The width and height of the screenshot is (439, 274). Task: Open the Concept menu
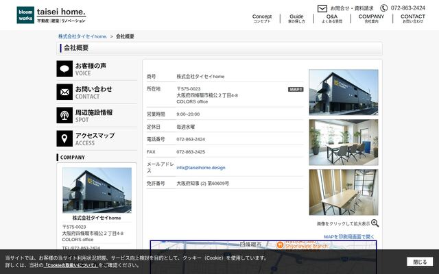point(262,18)
